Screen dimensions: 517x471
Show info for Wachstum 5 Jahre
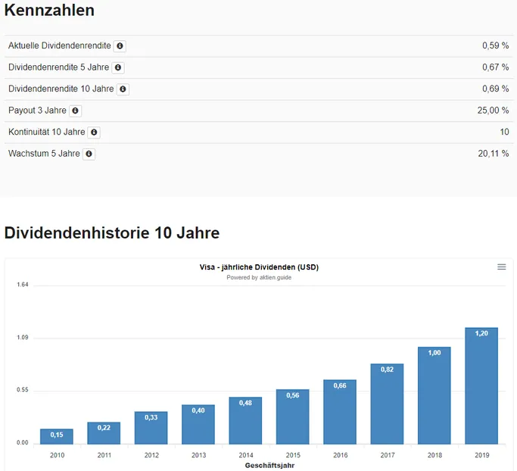89,154
